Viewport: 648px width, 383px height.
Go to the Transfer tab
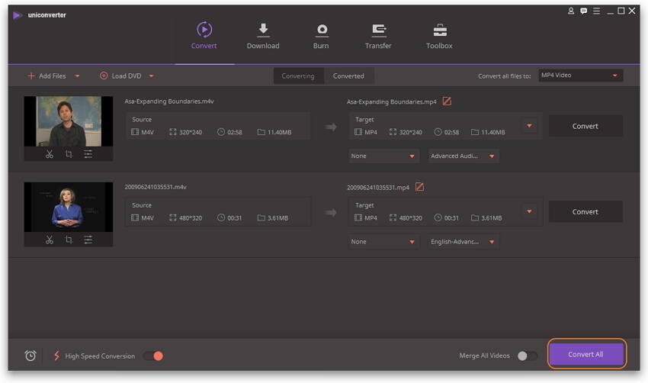pyautogui.click(x=378, y=36)
